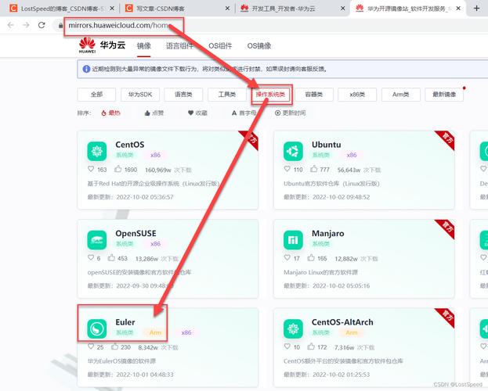488x391 pixels.
Task: Reload the page with refresh icon
Action: [42, 25]
